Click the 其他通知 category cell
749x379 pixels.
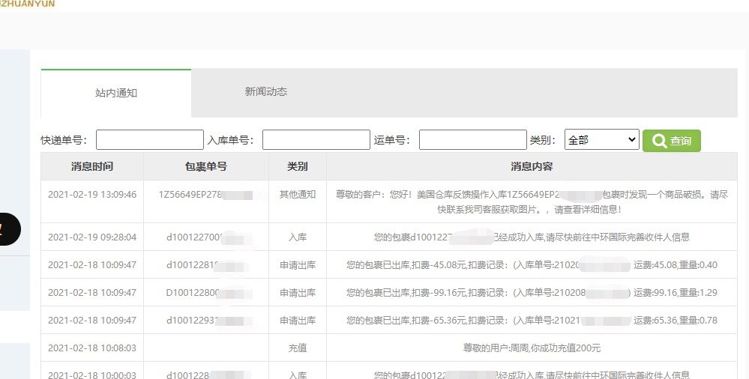297,195
